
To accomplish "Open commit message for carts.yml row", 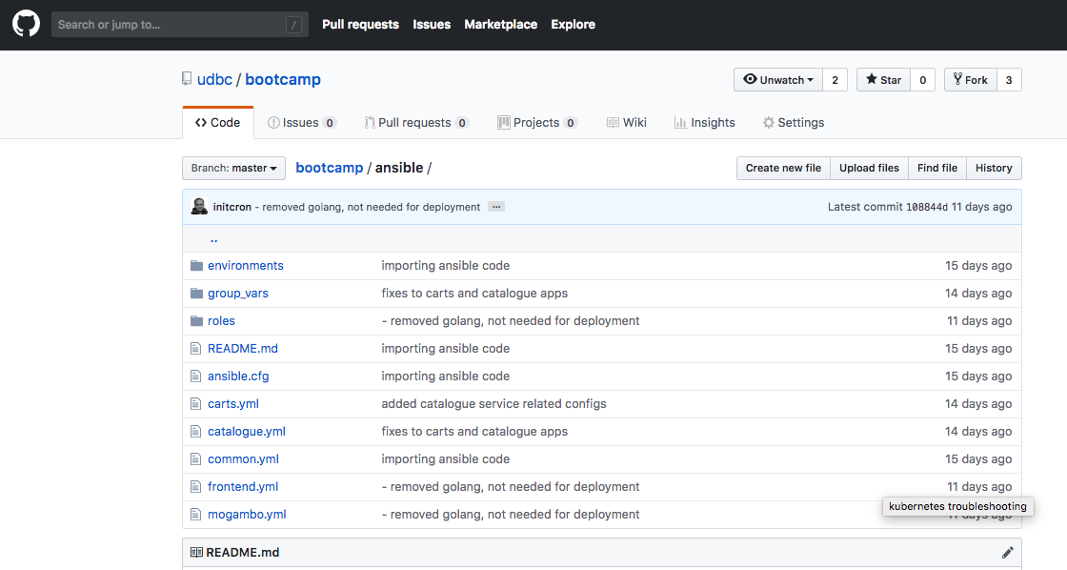I will tap(493, 404).
